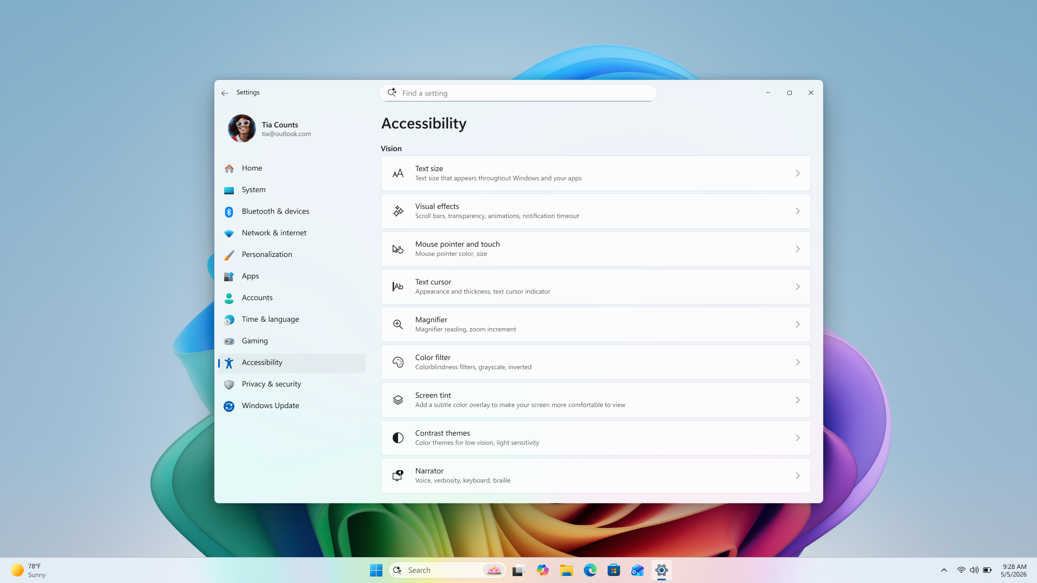The height and width of the screenshot is (583, 1037).
Task: Open the weather widget showing 78°F Sunny
Action: coord(28,570)
